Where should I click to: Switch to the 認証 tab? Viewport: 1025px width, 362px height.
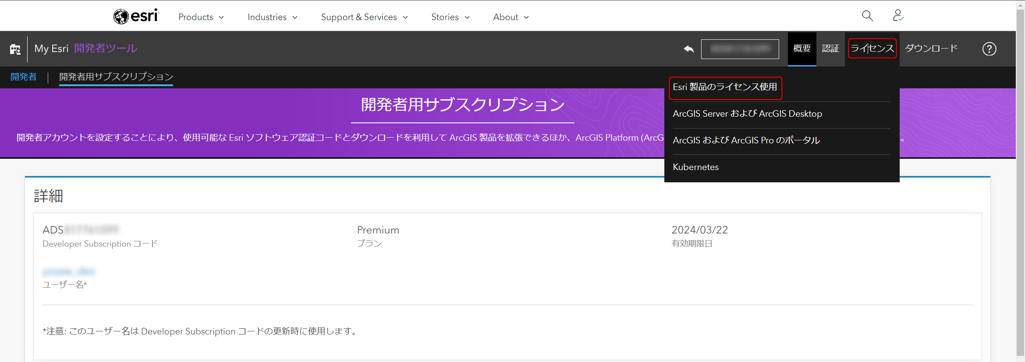click(830, 49)
